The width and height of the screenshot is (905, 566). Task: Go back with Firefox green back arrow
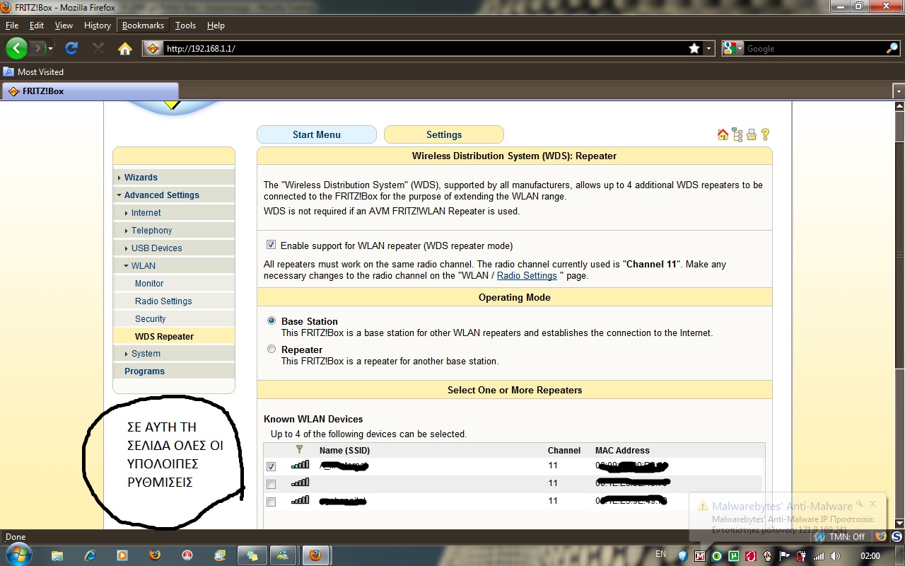point(16,48)
